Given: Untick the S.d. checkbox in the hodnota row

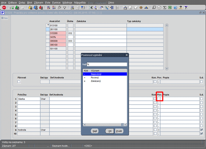Looking at the screenshot, I should point(201,130).
